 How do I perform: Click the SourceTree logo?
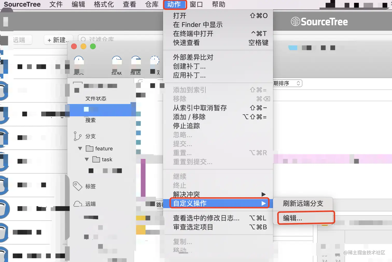click(319, 22)
